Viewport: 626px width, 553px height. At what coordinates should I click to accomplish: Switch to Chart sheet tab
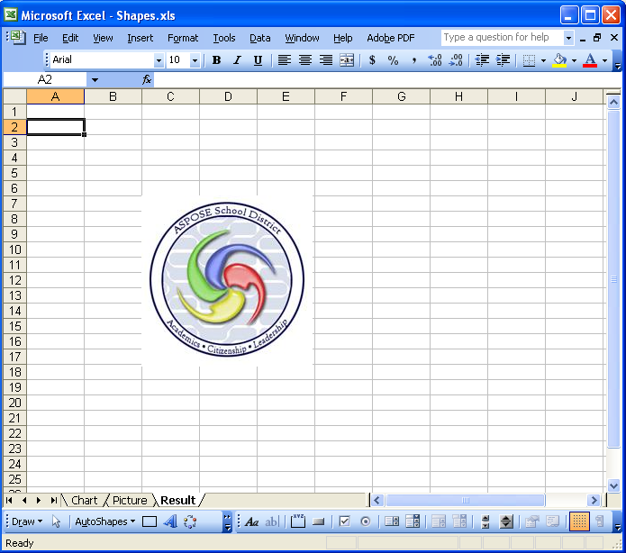pos(85,500)
